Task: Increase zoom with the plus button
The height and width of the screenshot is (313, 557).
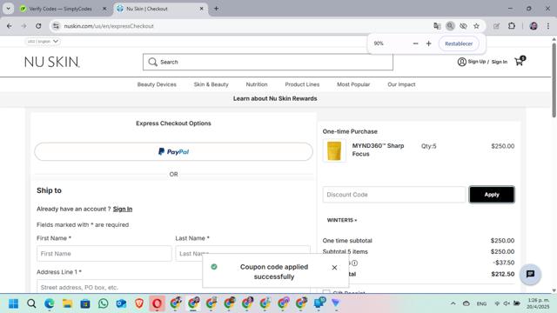Action: [429, 43]
